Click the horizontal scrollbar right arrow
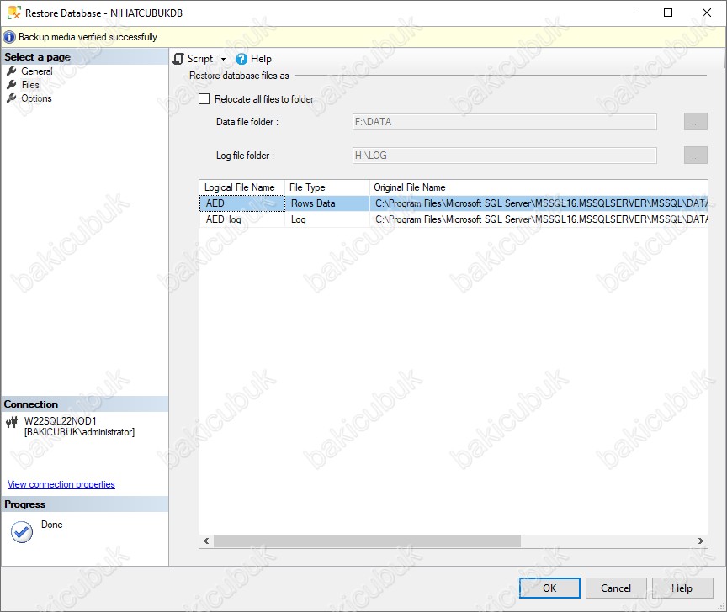727x612 pixels. [701, 541]
